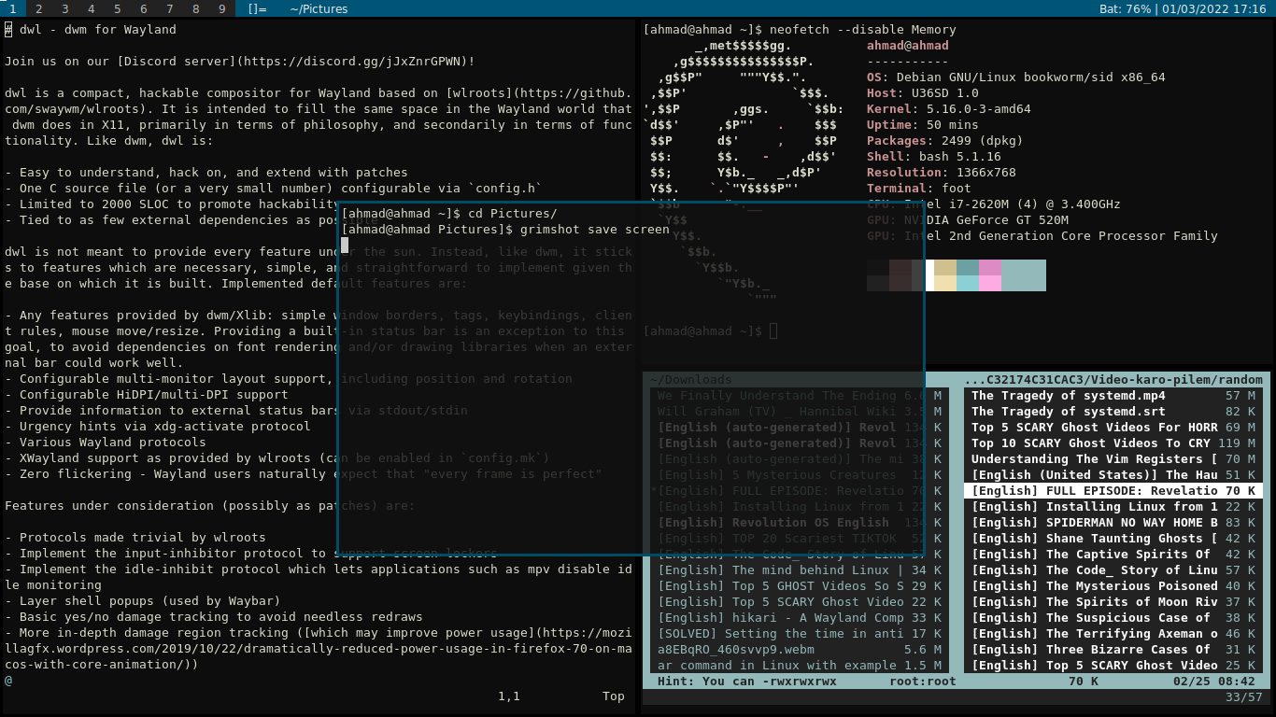Click the '1,1' cursor position in Vim
This screenshot has width=1276, height=717.
point(509,696)
